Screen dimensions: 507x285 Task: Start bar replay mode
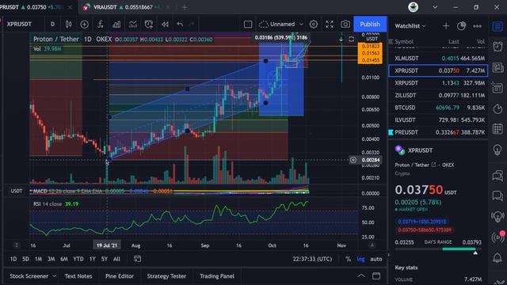165,25
